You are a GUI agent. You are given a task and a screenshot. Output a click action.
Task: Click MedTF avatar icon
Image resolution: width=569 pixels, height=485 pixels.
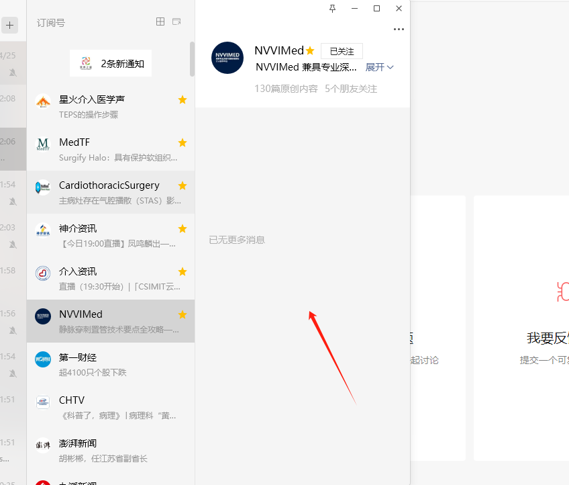pyautogui.click(x=43, y=144)
